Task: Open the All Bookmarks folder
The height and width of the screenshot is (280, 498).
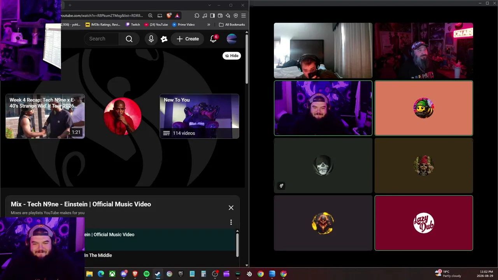Action: (232, 24)
